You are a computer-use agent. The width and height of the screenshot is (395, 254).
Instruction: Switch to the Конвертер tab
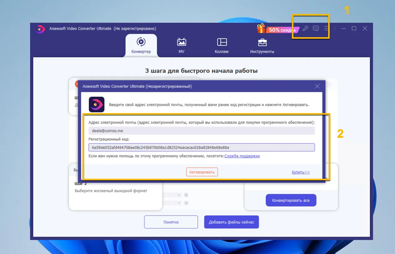click(x=141, y=46)
